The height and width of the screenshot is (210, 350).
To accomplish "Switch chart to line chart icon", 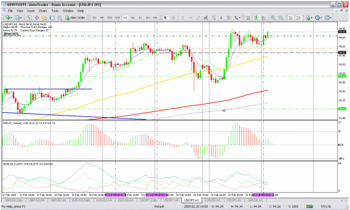I will (264, 17).
